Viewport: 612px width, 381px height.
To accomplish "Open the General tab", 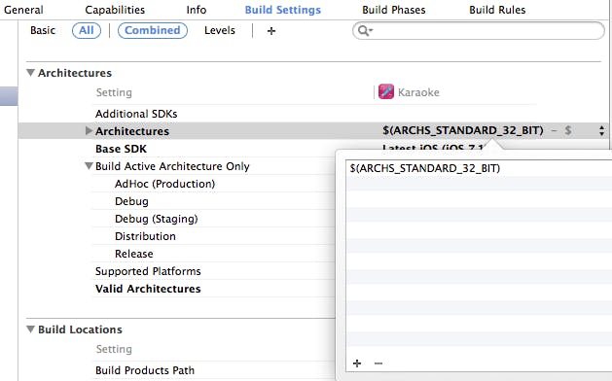I will coord(23,10).
